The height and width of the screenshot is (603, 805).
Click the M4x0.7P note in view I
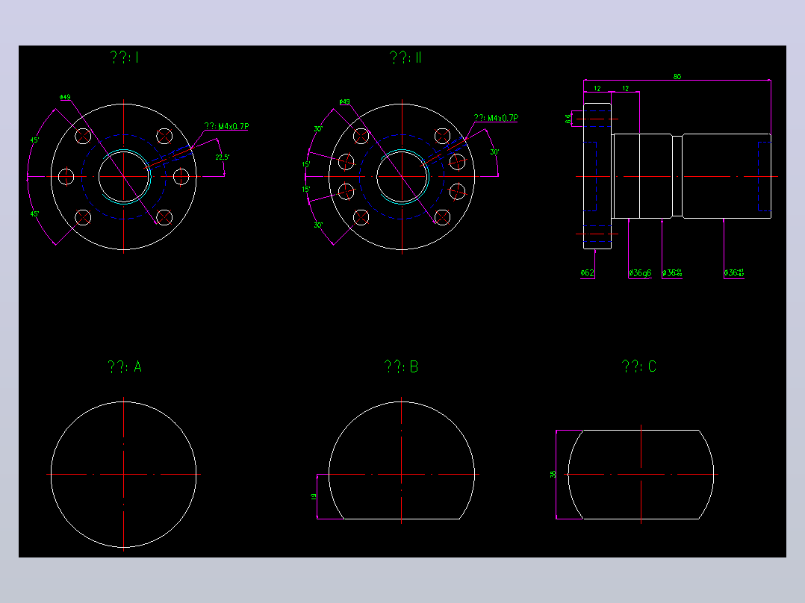[226, 126]
